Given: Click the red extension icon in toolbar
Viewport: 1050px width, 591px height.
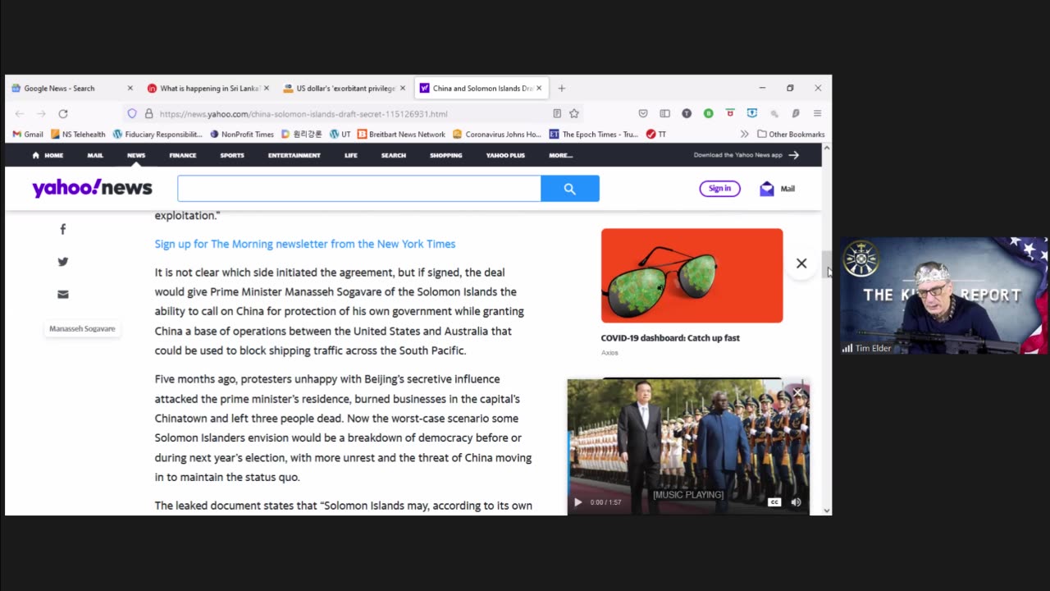Looking at the screenshot, I should click(730, 113).
